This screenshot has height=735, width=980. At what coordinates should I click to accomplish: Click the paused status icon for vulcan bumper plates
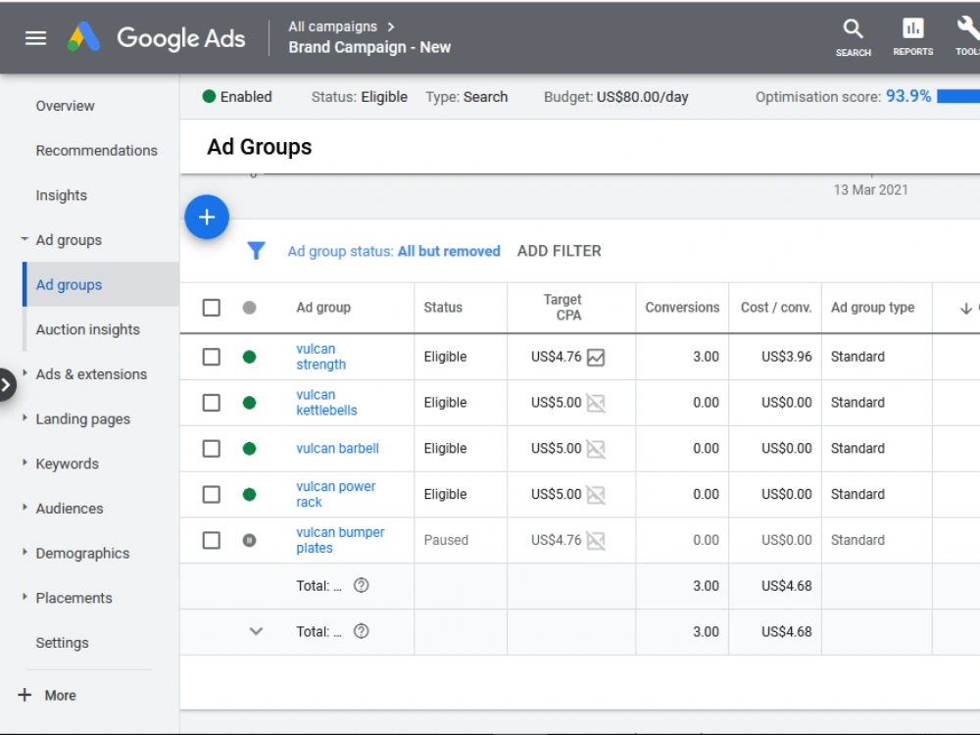(x=249, y=540)
